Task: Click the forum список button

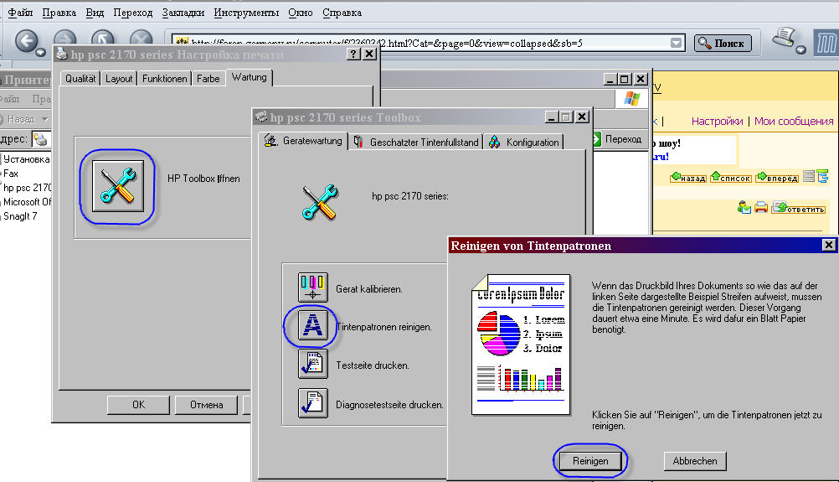Action: coord(731,177)
